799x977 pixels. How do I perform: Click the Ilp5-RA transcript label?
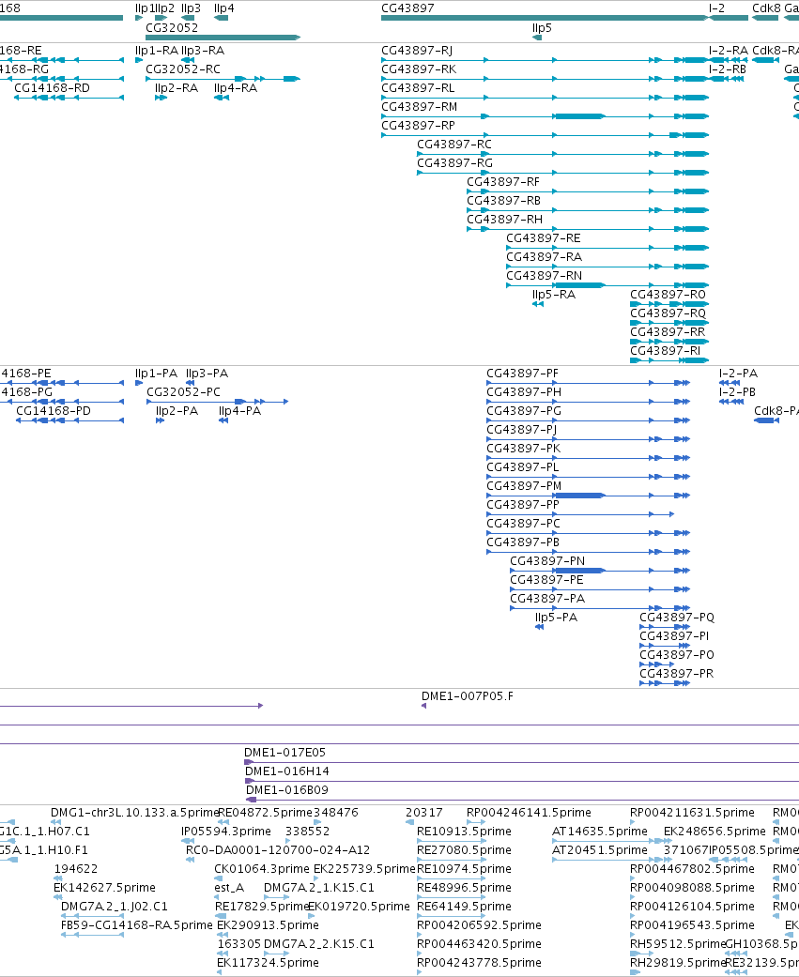(554, 294)
